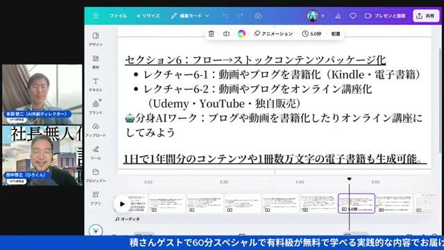444x250 pixels.
Task: Select the thumbnail right after the selected page
Action: [x=394, y=203]
